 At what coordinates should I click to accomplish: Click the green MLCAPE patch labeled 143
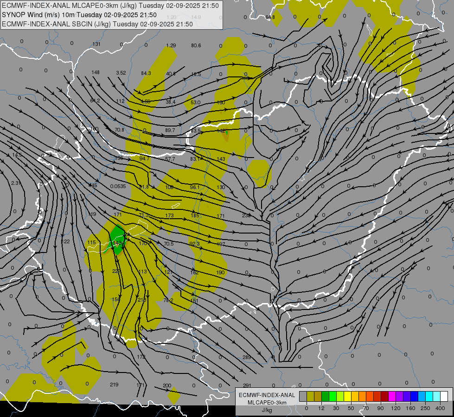(117, 240)
